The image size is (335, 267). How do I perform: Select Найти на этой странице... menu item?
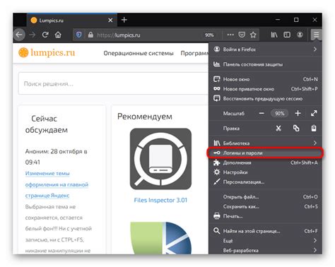265,231
